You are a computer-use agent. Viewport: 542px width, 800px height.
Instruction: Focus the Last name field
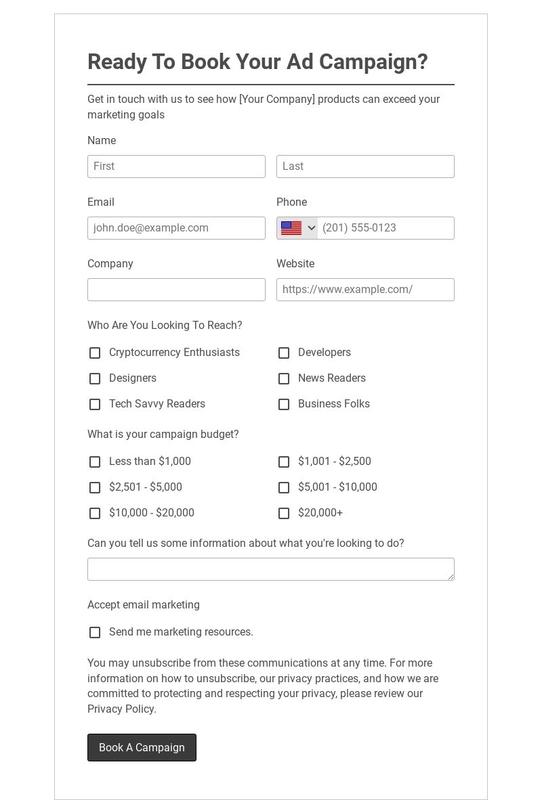point(365,166)
